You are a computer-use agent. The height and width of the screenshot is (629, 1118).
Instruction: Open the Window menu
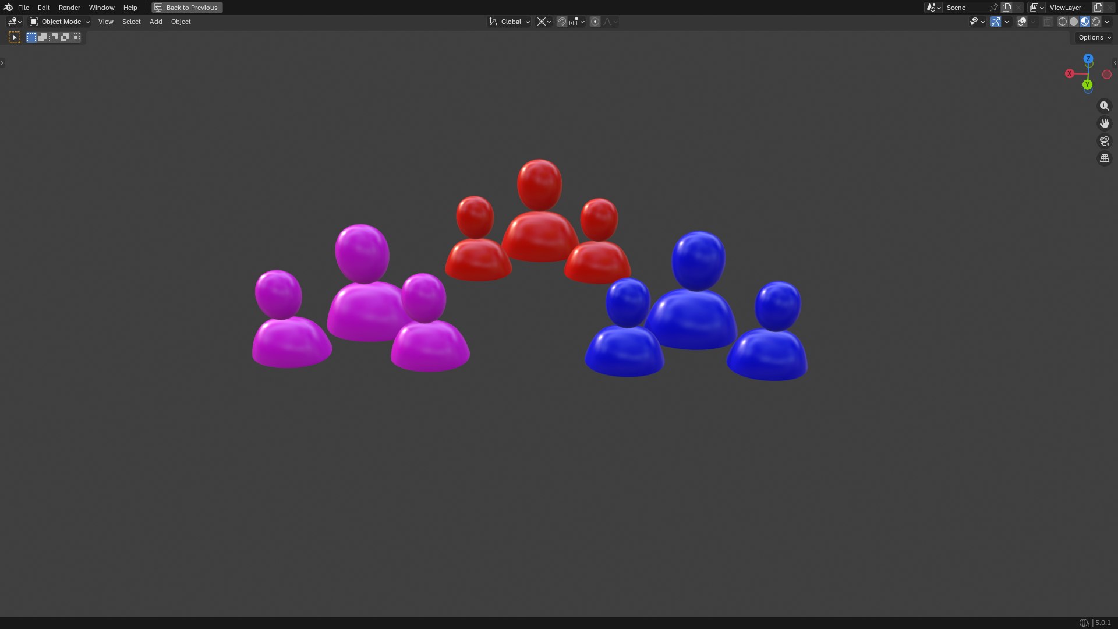(x=101, y=8)
